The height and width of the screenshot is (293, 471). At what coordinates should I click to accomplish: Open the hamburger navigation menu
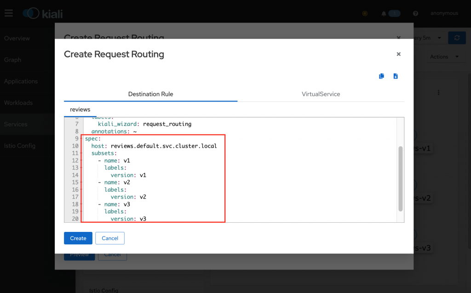9,13
